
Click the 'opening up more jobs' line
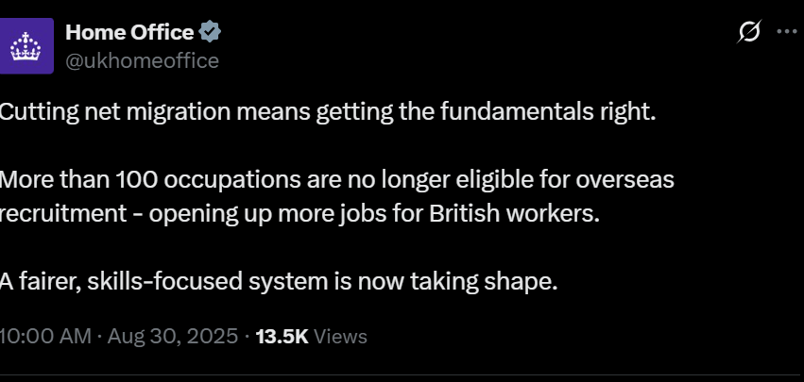tap(299, 211)
